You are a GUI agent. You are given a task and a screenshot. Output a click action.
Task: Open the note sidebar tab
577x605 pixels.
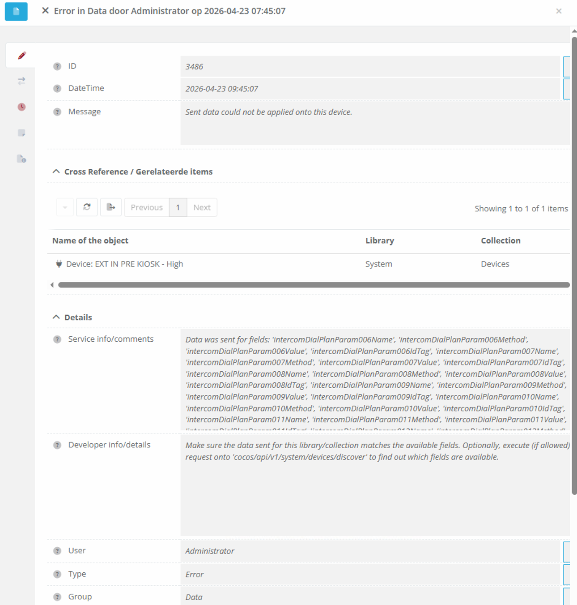click(21, 133)
